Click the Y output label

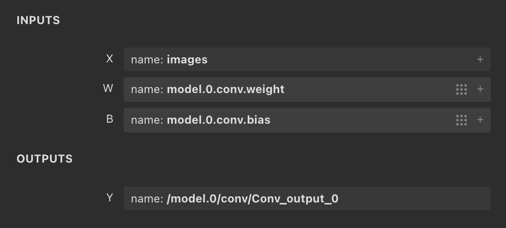109,198
